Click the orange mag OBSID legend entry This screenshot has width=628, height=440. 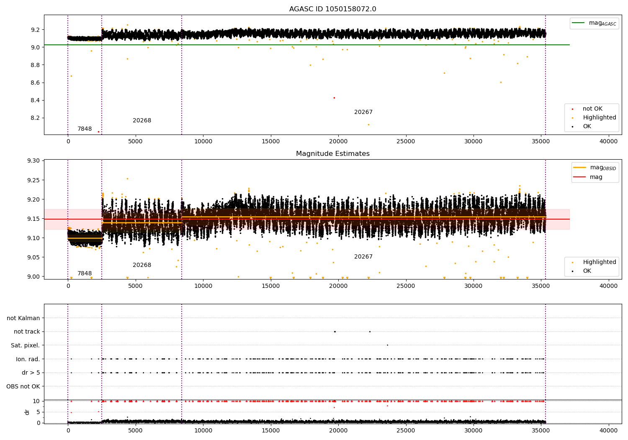pyautogui.click(x=595, y=168)
